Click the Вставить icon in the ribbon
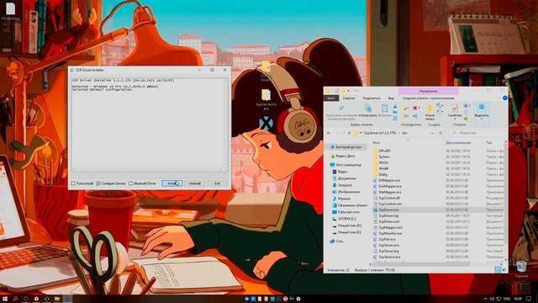This screenshot has width=538, height=303. (384, 109)
